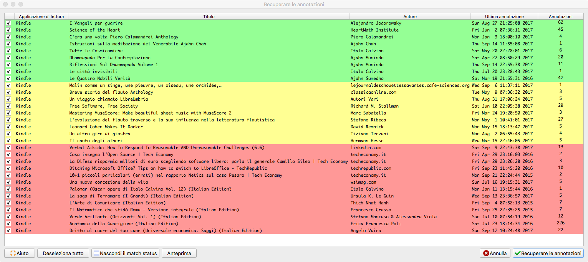
Task: Uncheck the I Vangeli per guarire row
Action: point(8,23)
